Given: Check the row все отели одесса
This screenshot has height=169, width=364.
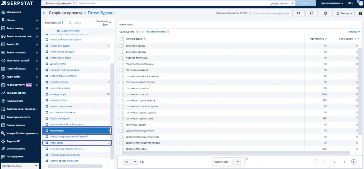Looking at the screenshot, I should tap(121, 46).
